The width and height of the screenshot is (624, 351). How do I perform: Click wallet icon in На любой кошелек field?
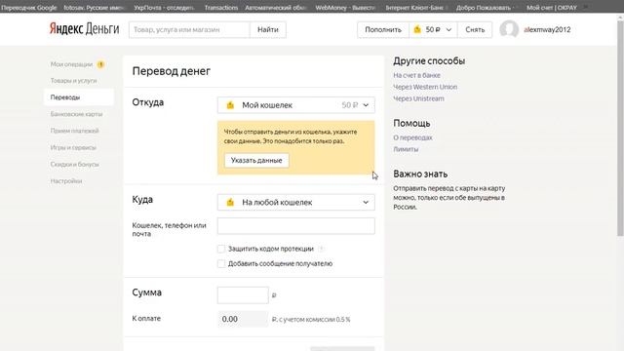230,202
